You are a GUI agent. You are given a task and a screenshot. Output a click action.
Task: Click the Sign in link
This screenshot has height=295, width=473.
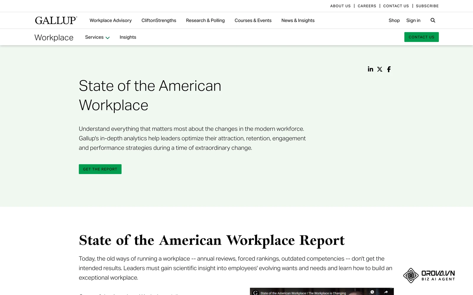tap(413, 20)
